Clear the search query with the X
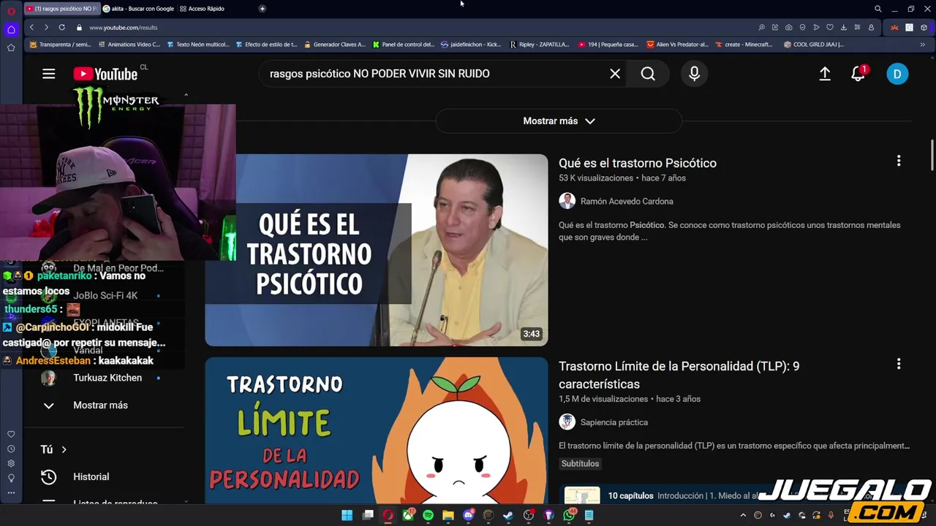This screenshot has height=526, width=936. 615,74
